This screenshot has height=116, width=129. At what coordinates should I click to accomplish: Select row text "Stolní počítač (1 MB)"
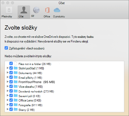tap(31, 68)
